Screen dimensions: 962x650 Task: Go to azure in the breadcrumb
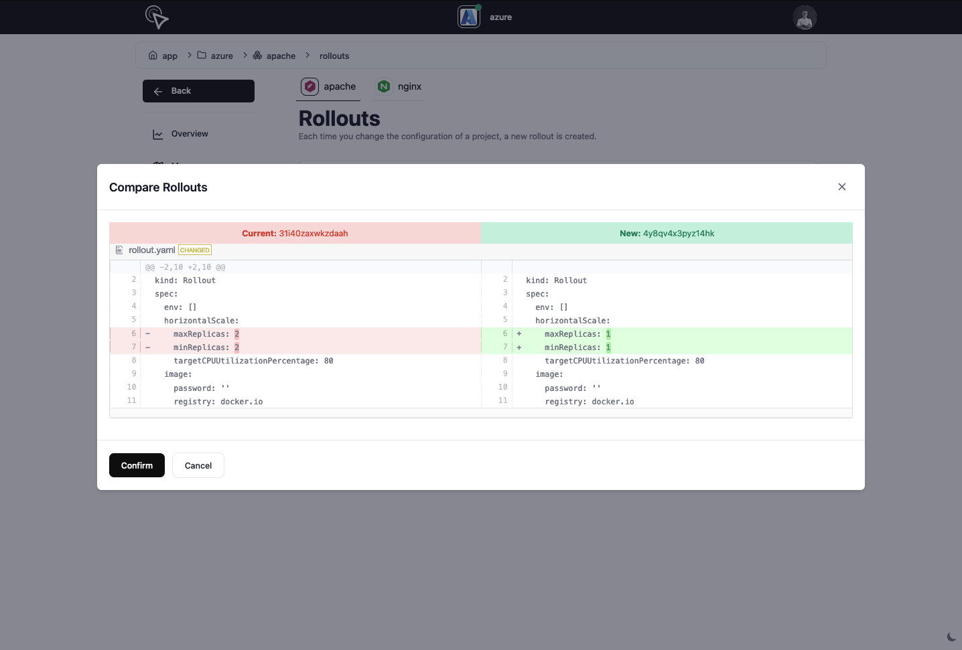pyautogui.click(x=221, y=56)
